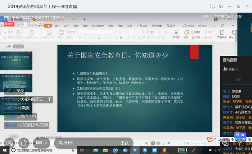Open the 幻灯片放映 ribbon tab
Screen dimensions: 252x154
pos(98,26)
